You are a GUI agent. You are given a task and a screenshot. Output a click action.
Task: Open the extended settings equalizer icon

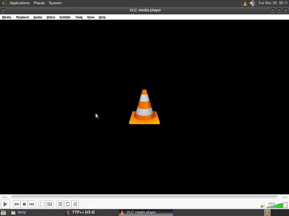[50, 204]
